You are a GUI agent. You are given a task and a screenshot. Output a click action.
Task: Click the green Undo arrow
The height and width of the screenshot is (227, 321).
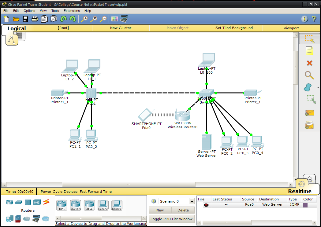[x=63, y=19]
